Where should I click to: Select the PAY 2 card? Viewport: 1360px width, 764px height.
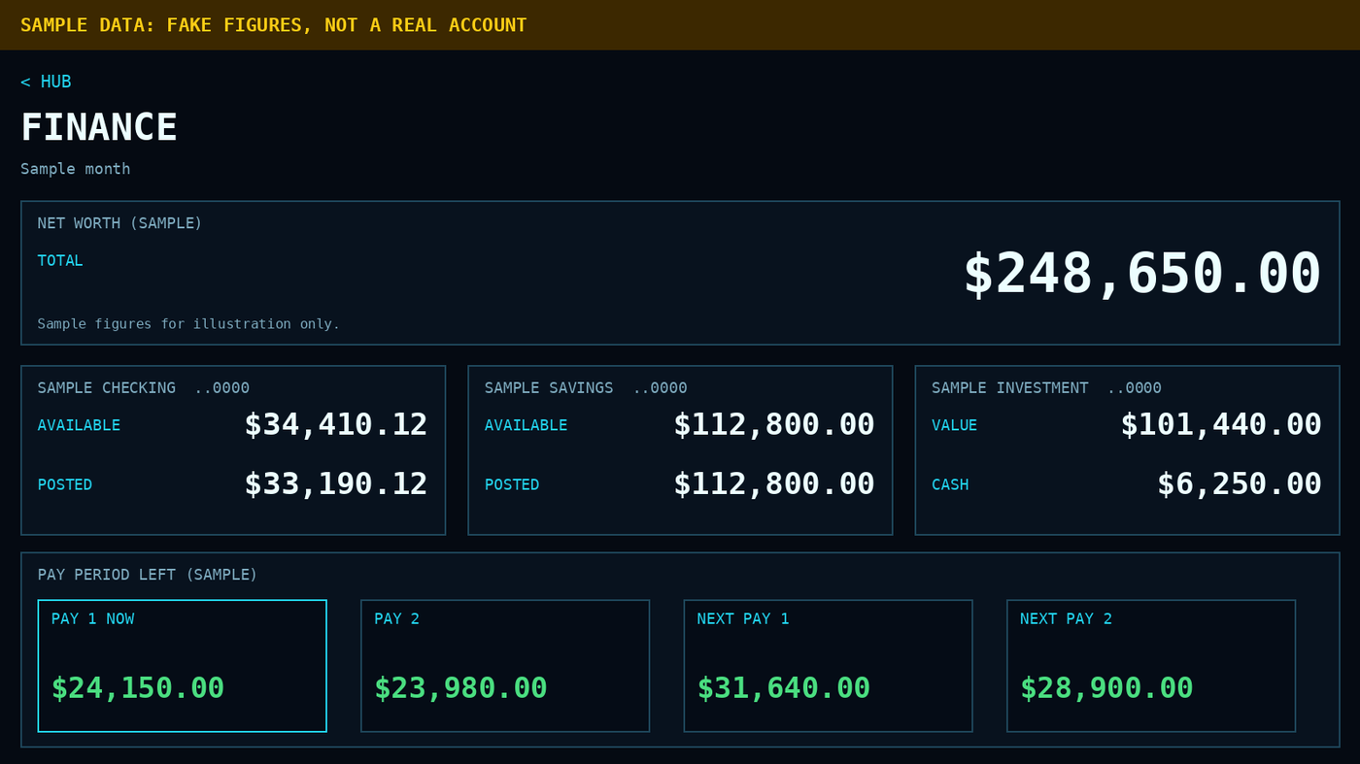pos(505,666)
